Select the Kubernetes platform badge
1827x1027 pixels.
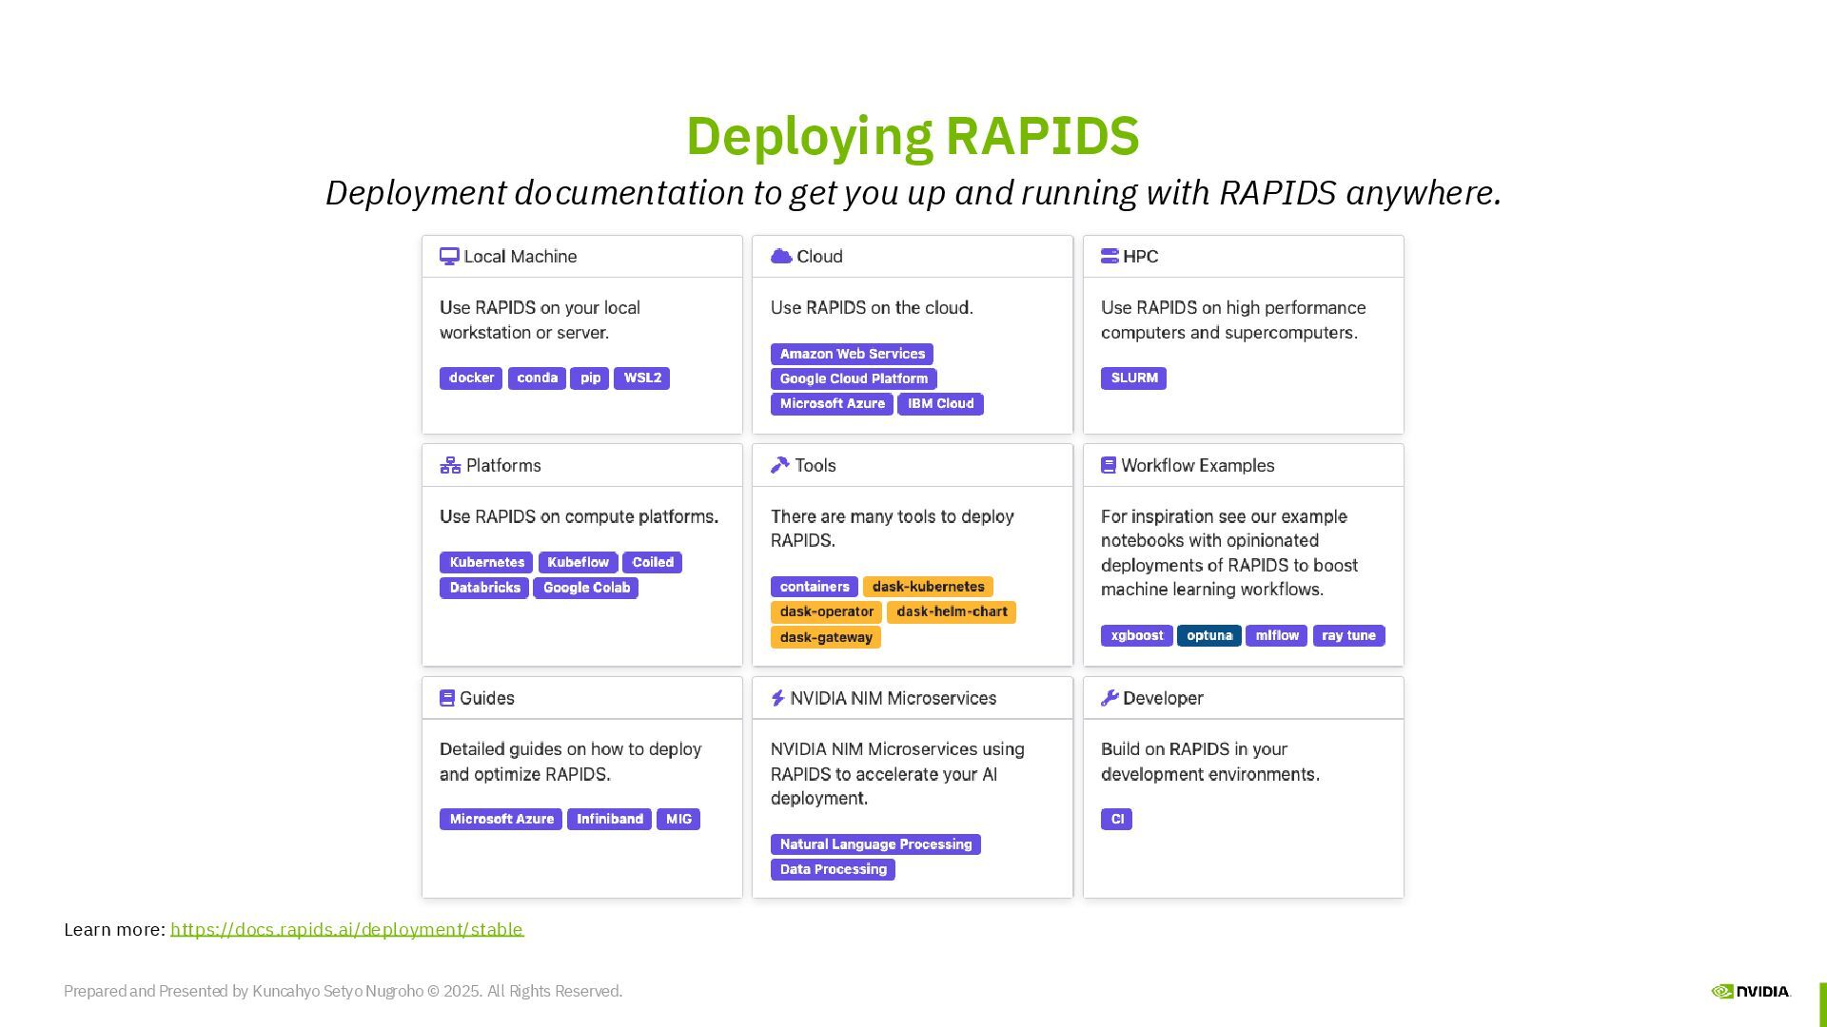point(486,563)
